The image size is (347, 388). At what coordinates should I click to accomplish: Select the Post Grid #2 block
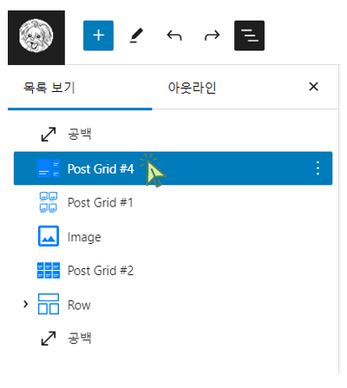173,270
